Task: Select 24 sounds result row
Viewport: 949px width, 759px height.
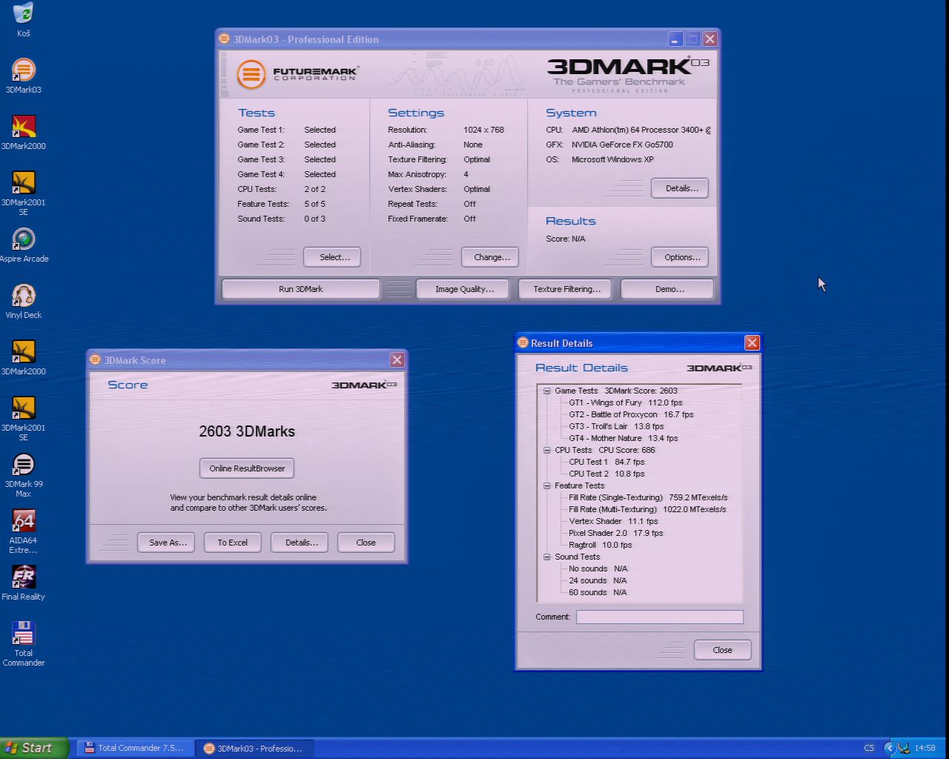Action: pos(598,580)
